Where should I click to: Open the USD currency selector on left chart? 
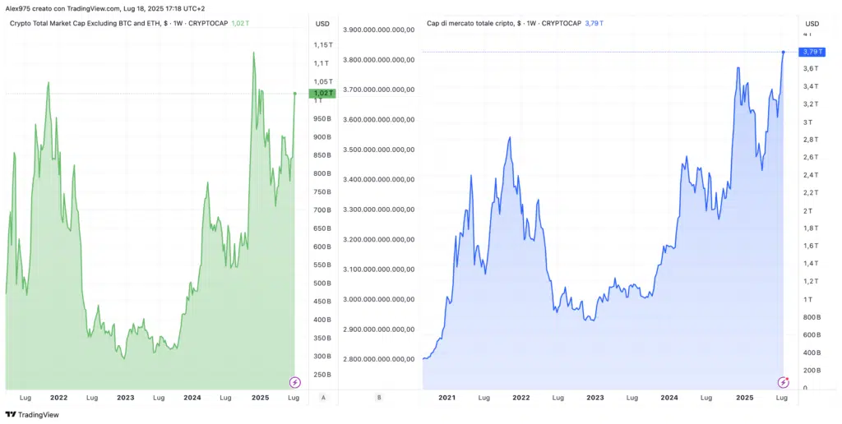click(322, 24)
